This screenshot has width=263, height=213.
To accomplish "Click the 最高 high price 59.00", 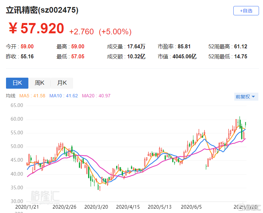I will click(x=78, y=46).
